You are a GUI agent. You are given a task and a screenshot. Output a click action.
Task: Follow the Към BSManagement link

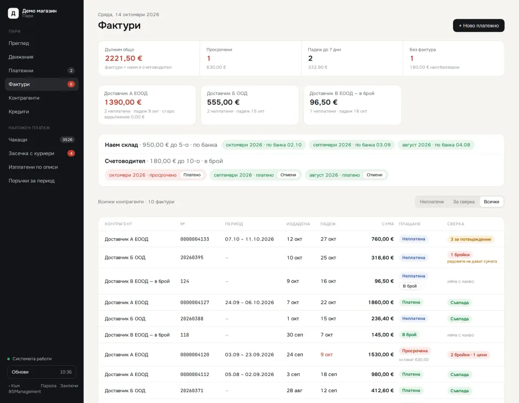[x=24, y=388]
